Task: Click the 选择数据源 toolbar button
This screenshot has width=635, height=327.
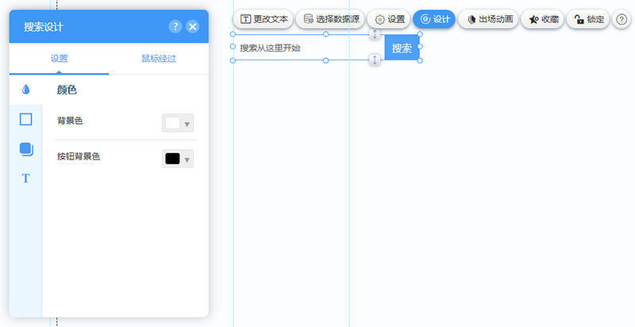Action: [x=330, y=19]
